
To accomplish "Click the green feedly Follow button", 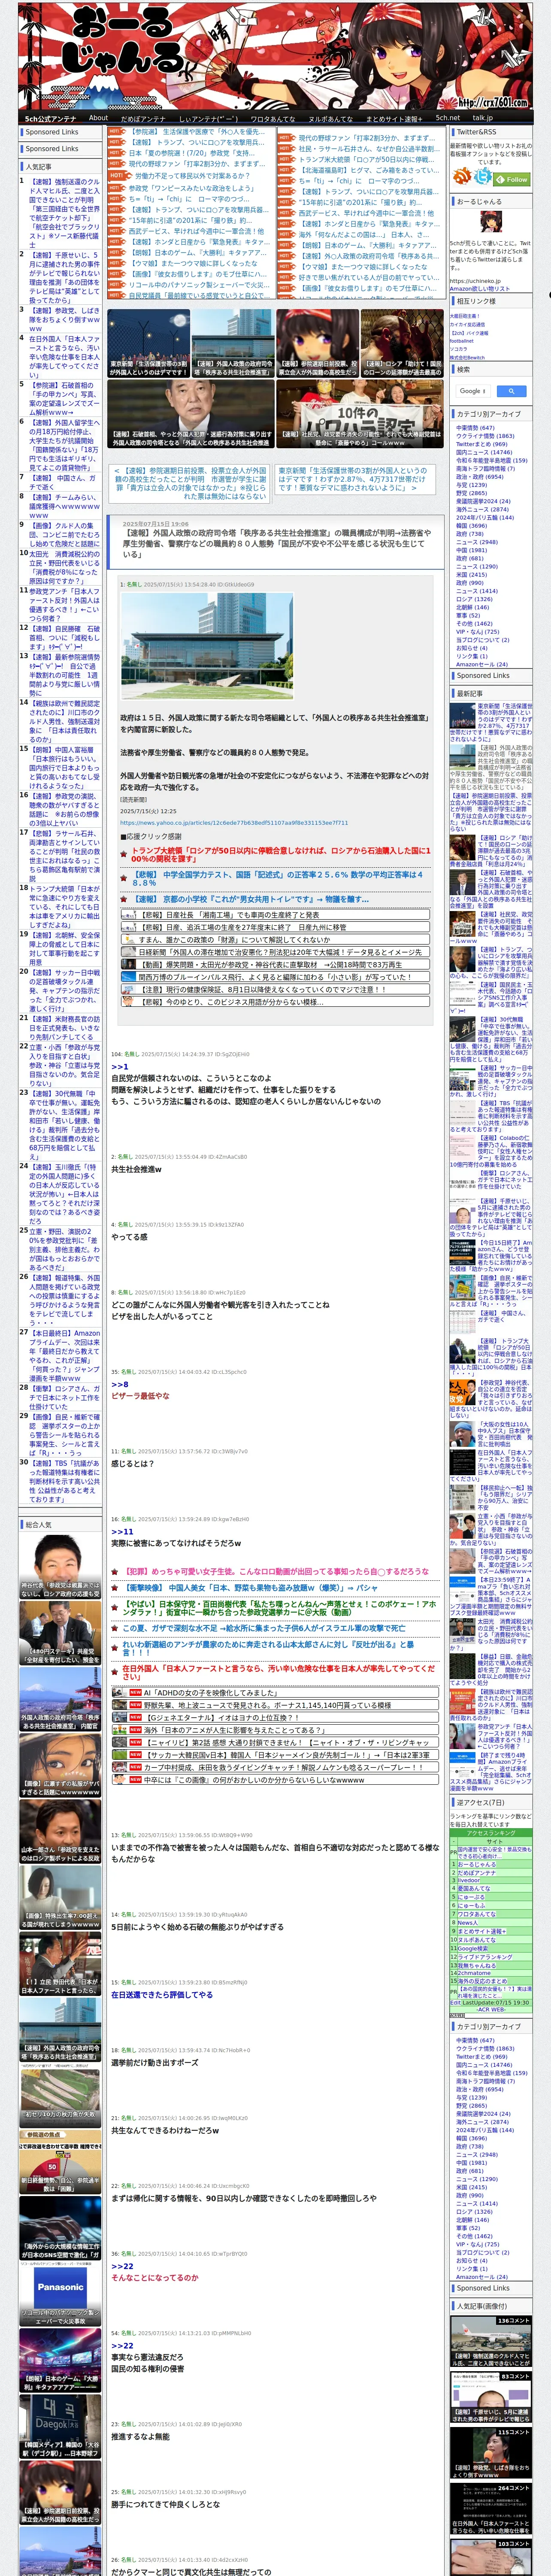I will (512, 179).
